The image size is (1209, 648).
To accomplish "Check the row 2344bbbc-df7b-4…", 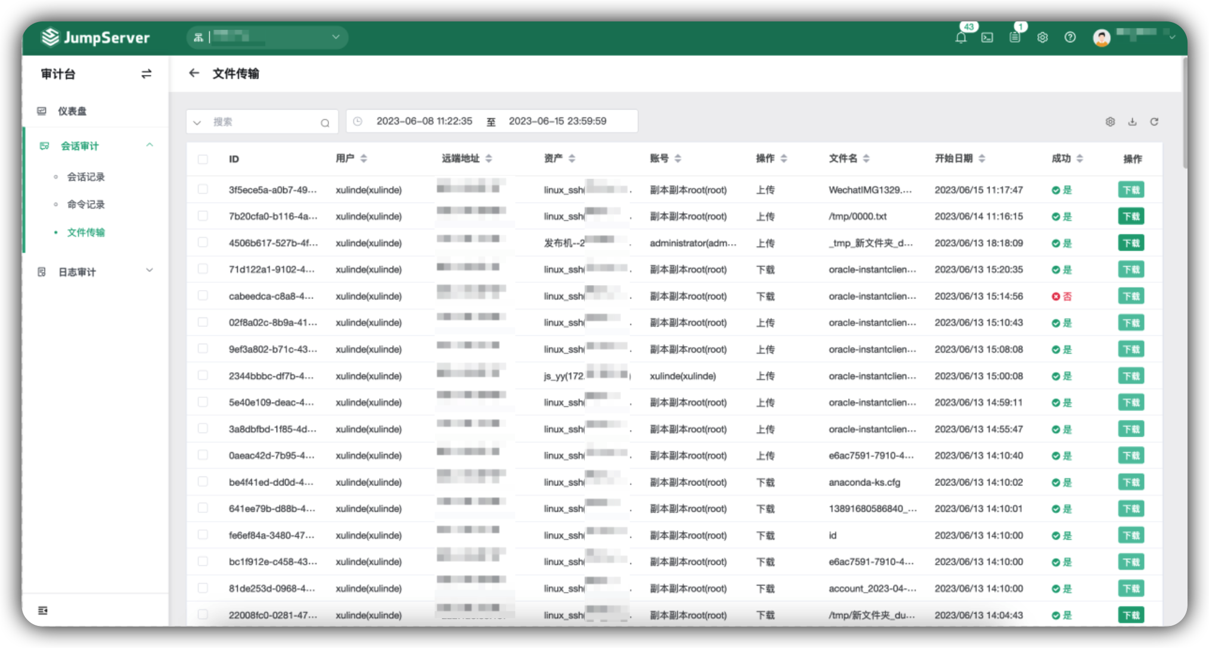I will [203, 375].
